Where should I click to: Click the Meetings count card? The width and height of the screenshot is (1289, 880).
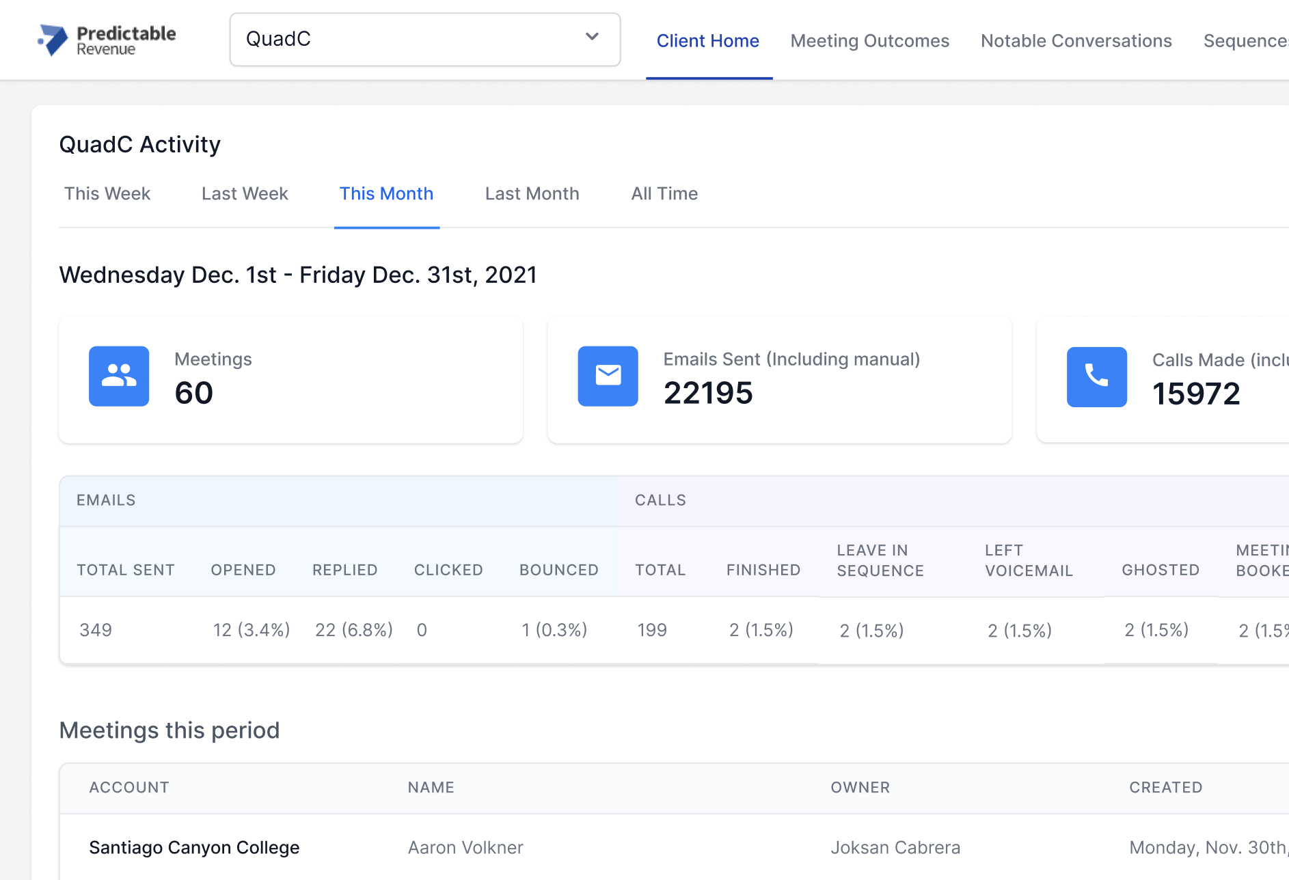(x=290, y=379)
